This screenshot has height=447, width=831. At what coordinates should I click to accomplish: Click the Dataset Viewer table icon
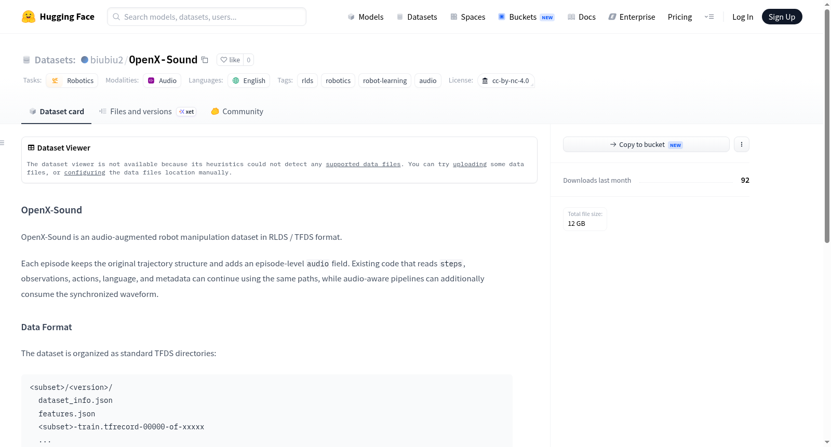(31, 148)
